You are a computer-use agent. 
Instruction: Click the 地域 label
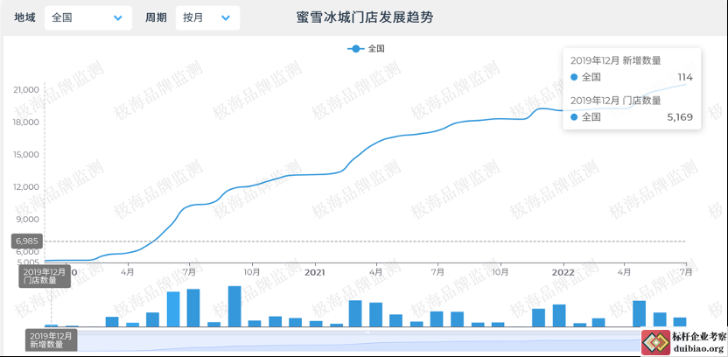coord(24,18)
